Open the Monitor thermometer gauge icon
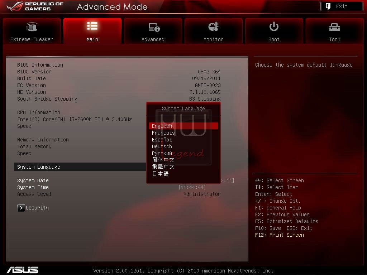Viewport: 367px width, 275px height. [214, 26]
